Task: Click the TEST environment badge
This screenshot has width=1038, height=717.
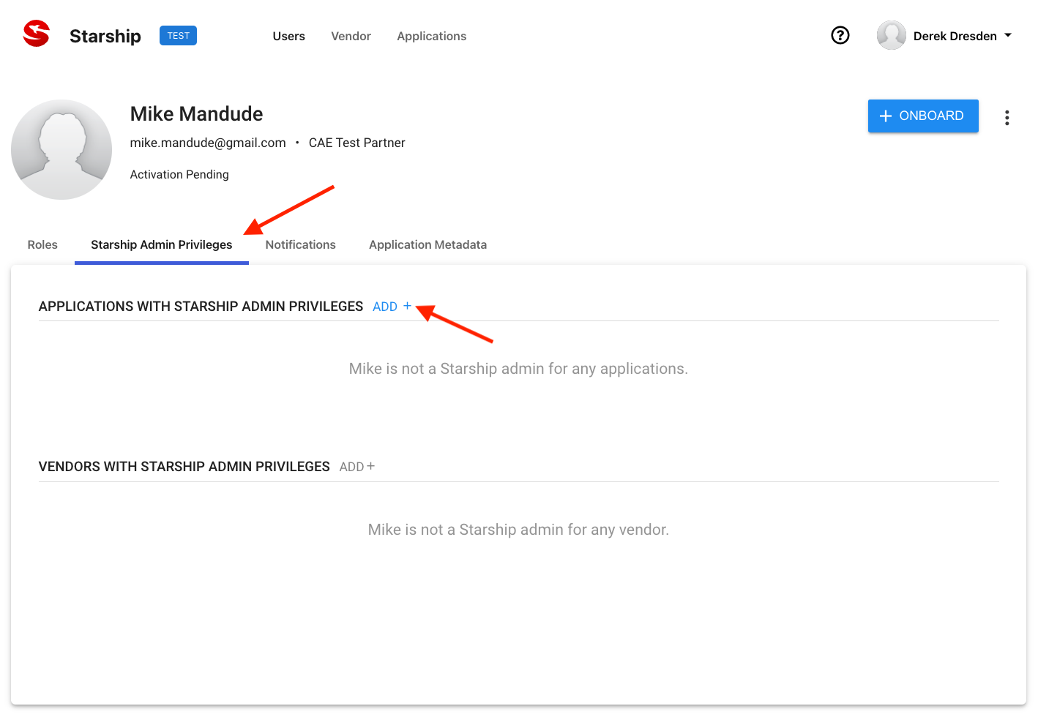Action: [x=178, y=36]
